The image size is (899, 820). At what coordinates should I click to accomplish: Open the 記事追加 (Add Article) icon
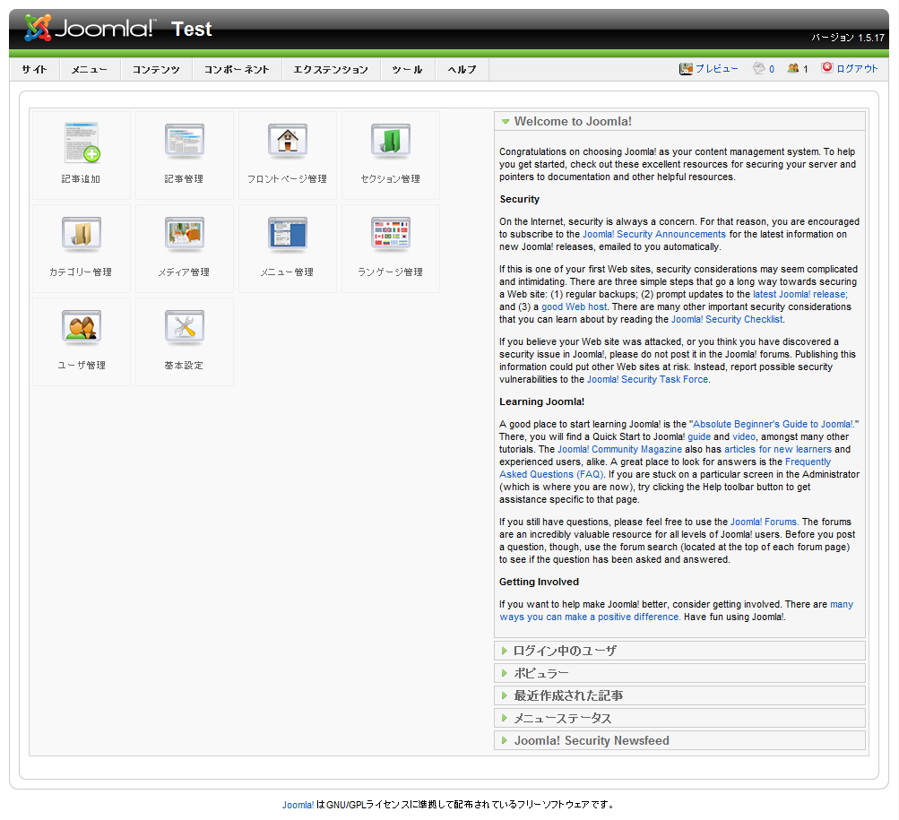point(82,142)
